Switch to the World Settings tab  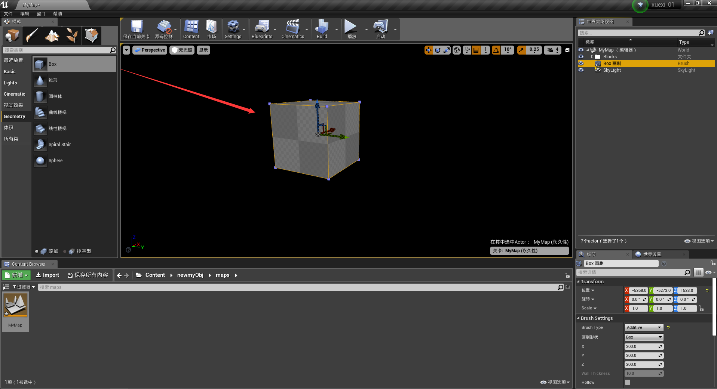pos(660,254)
